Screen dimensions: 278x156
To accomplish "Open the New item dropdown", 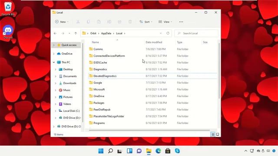I will pyautogui.click(x=62, y=22).
